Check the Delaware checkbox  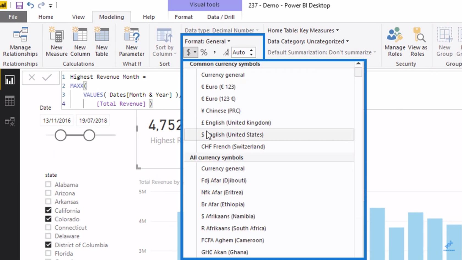pos(48,236)
